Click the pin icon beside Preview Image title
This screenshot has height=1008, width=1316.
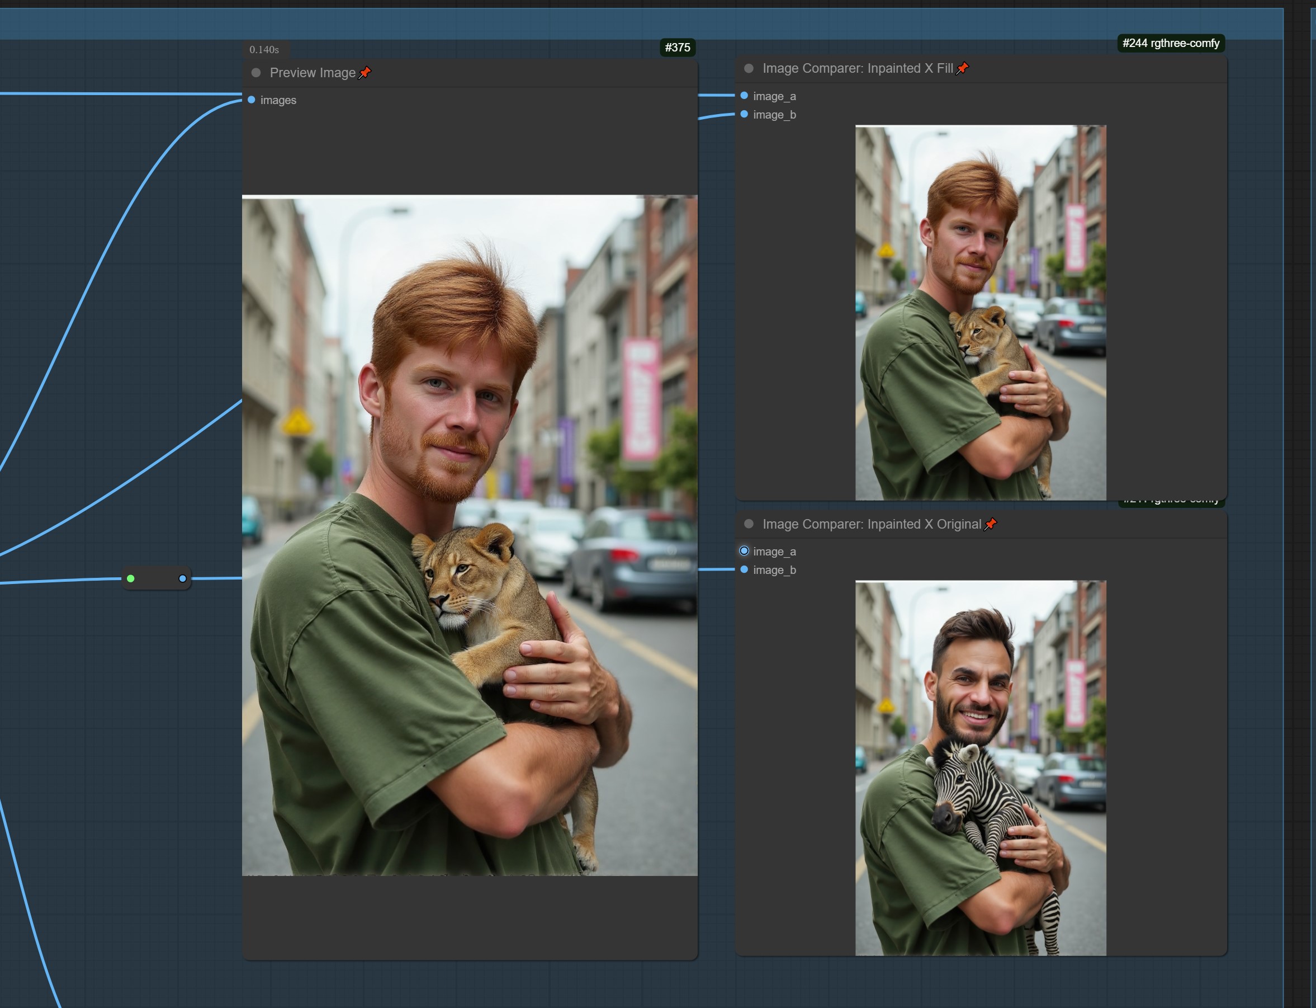[364, 73]
